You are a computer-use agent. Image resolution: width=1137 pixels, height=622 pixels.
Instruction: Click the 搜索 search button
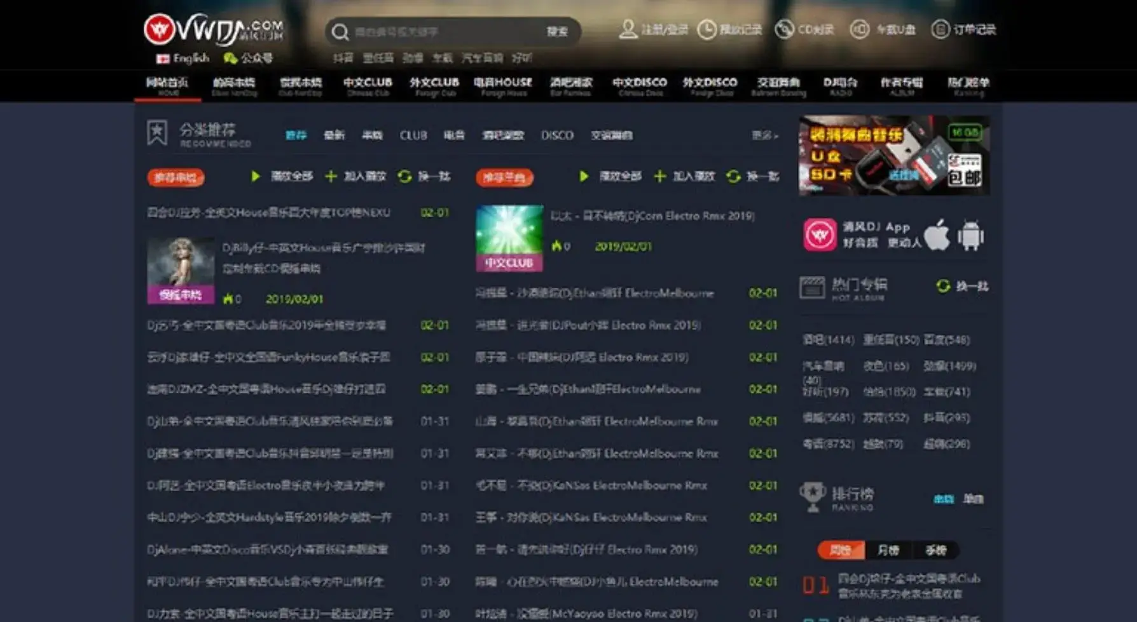(558, 31)
